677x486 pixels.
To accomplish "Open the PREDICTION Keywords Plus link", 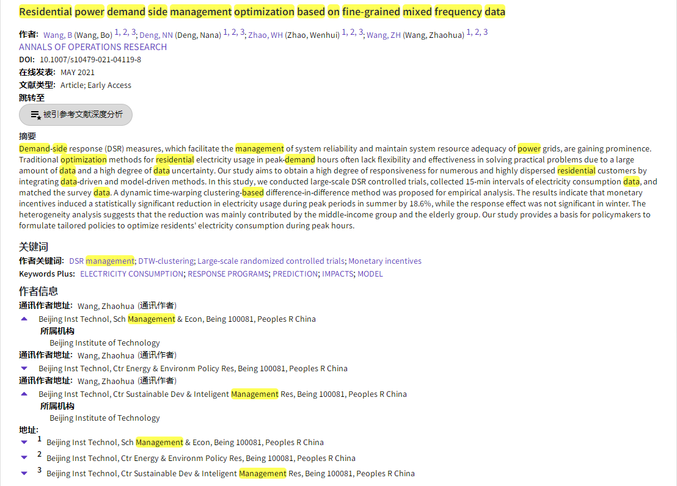I will click(295, 274).
